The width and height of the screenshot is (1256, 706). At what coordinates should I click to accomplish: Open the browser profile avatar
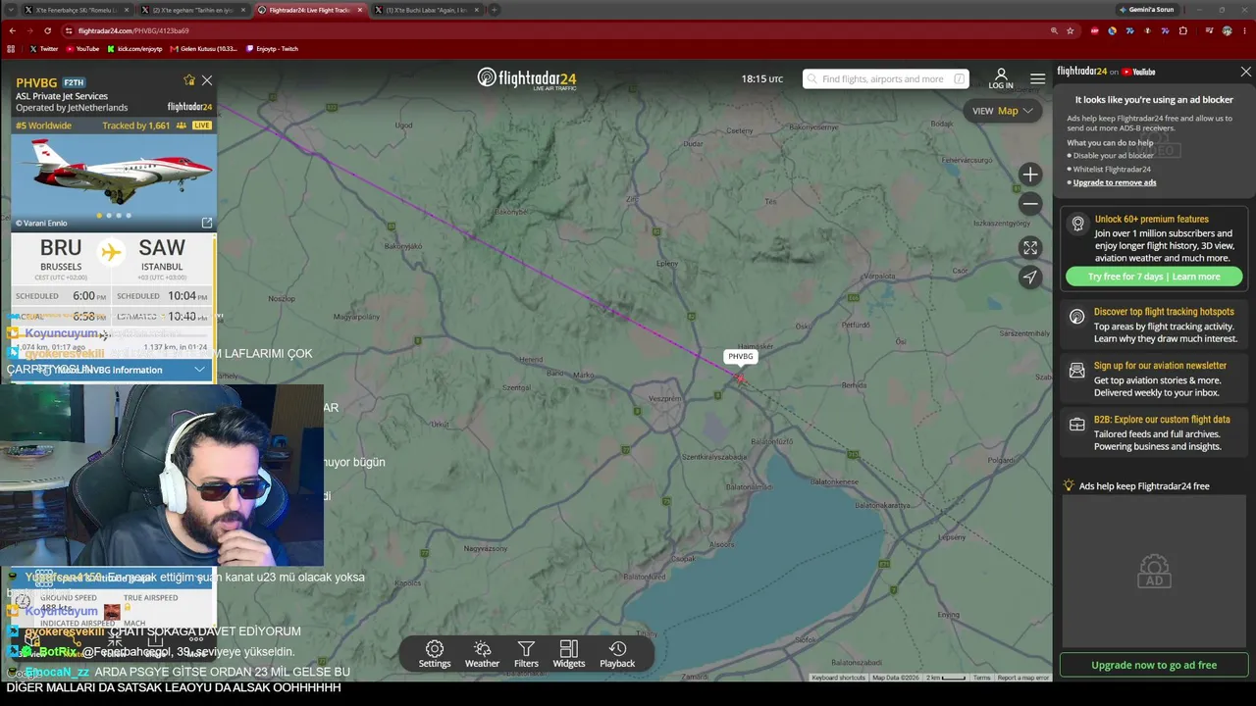point(1227,30)
